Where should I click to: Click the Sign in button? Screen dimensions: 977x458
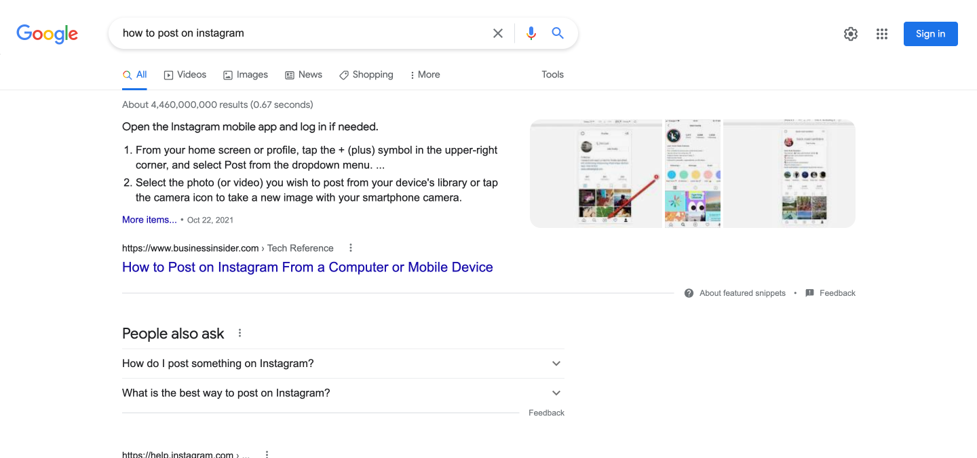click(930, 34)
